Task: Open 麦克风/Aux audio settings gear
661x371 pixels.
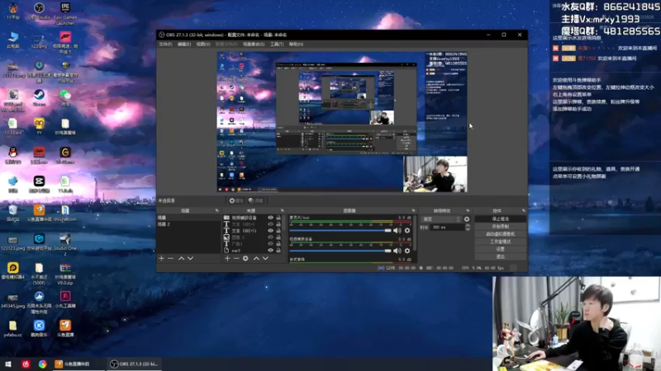Action: click(x=407, y=231)
